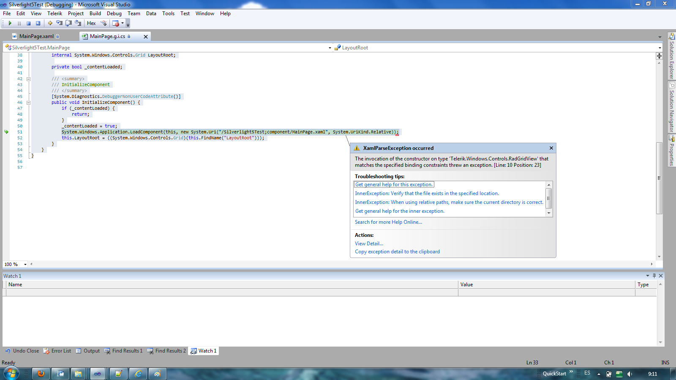Switch to the MainPage.xaml tab
This screenshot has width=676, height=380.
coord(36,36)
